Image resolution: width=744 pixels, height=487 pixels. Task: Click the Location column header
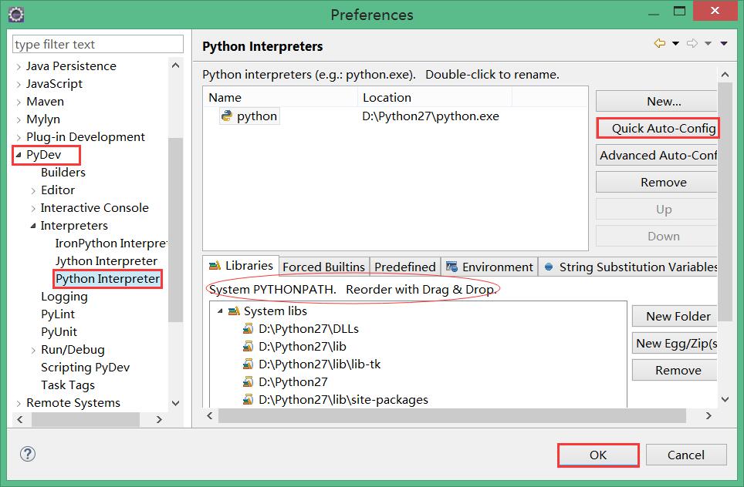[x=435, y=98]
